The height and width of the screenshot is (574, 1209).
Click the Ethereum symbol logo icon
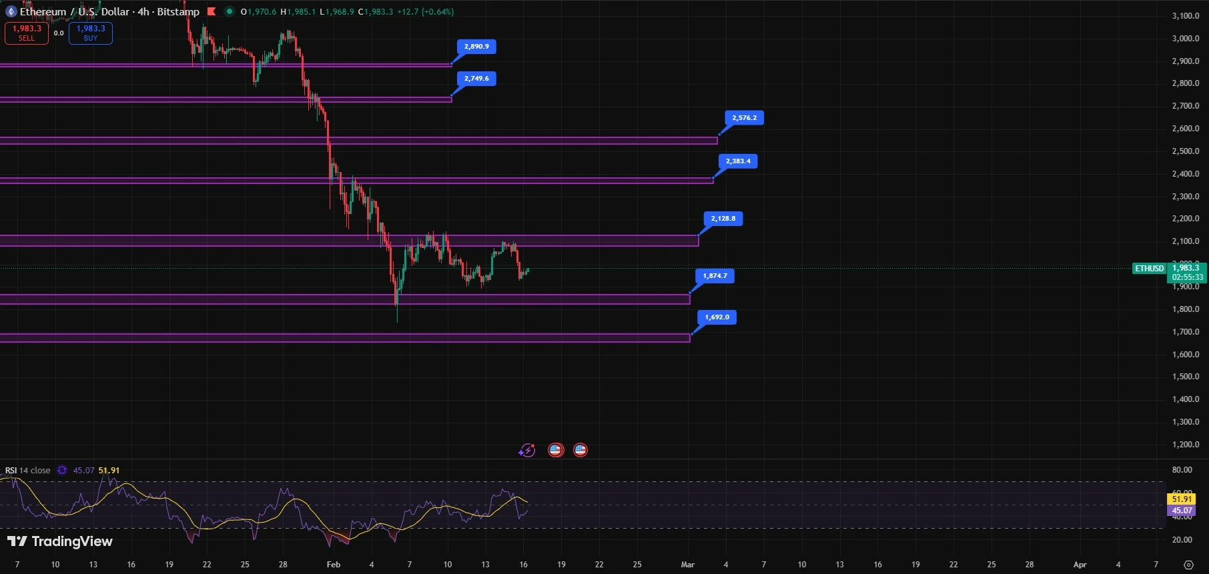[11, 11]
